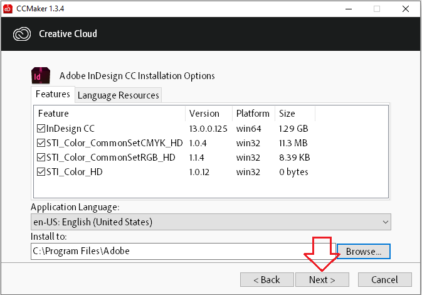Disable the STI_Color_CommonSetRGB_HD checkbox

[41, 158]
